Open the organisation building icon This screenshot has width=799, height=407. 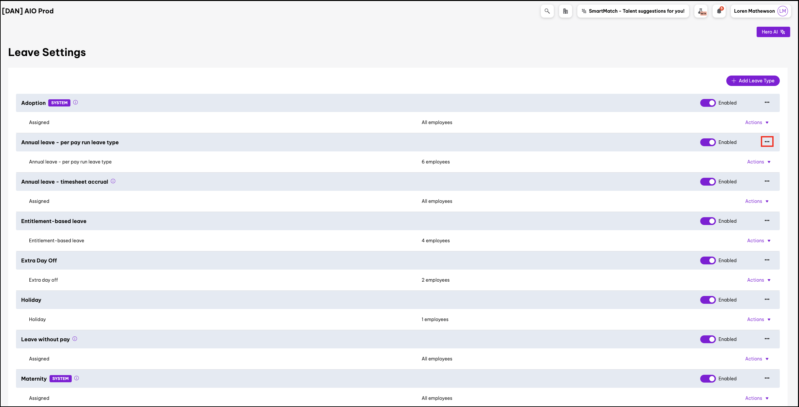coord(565,11)
